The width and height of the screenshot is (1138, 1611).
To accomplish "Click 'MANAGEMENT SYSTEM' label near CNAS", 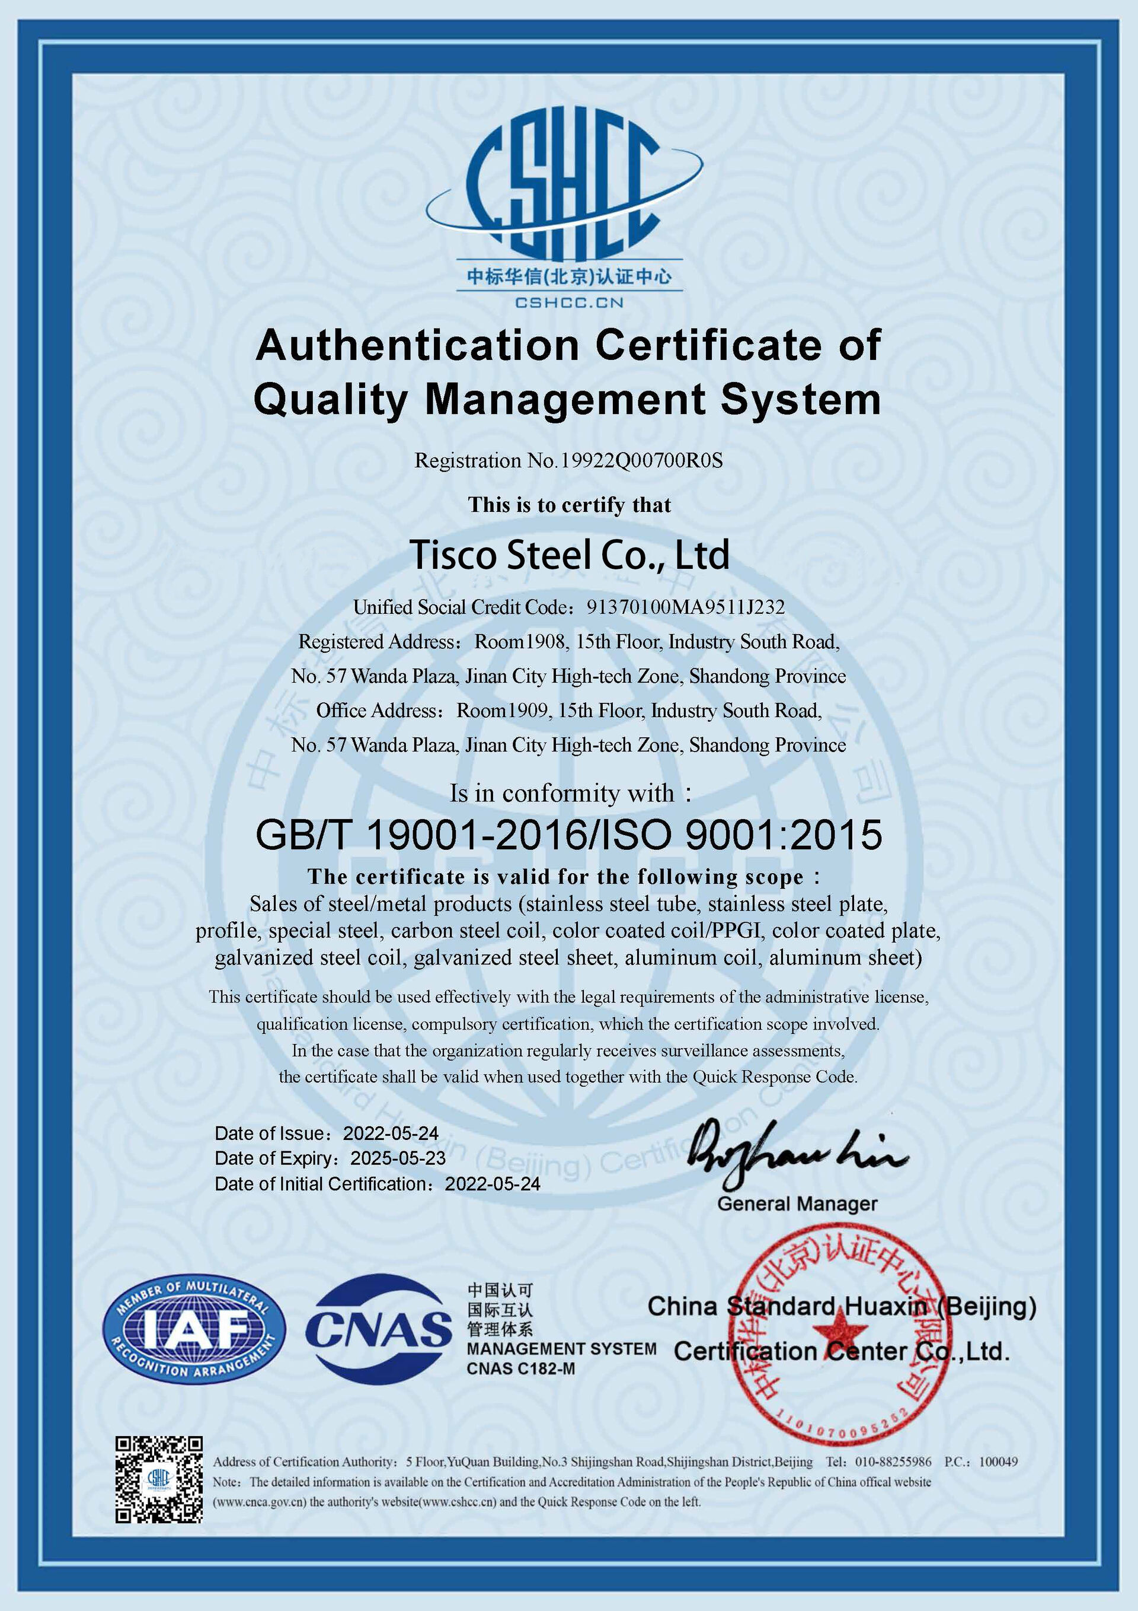I will pyautogui.click(x=562, y=1349).
